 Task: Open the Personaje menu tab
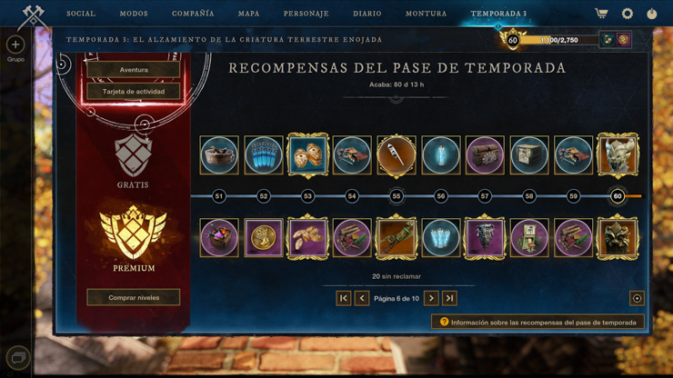306,14
